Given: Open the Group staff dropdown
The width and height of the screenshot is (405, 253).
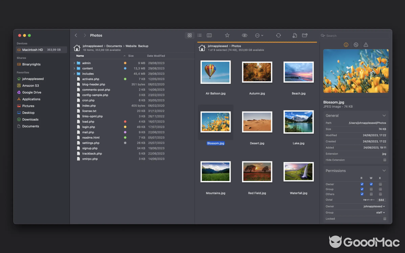Looking at the screenshot, I should tap(380, 213).
